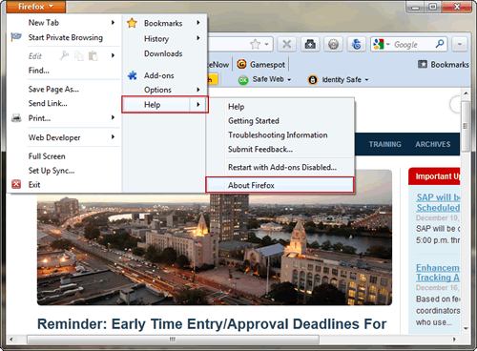477x351 pixels.
Task: Open the TRAINING page tab
Action: click(384, 144)
